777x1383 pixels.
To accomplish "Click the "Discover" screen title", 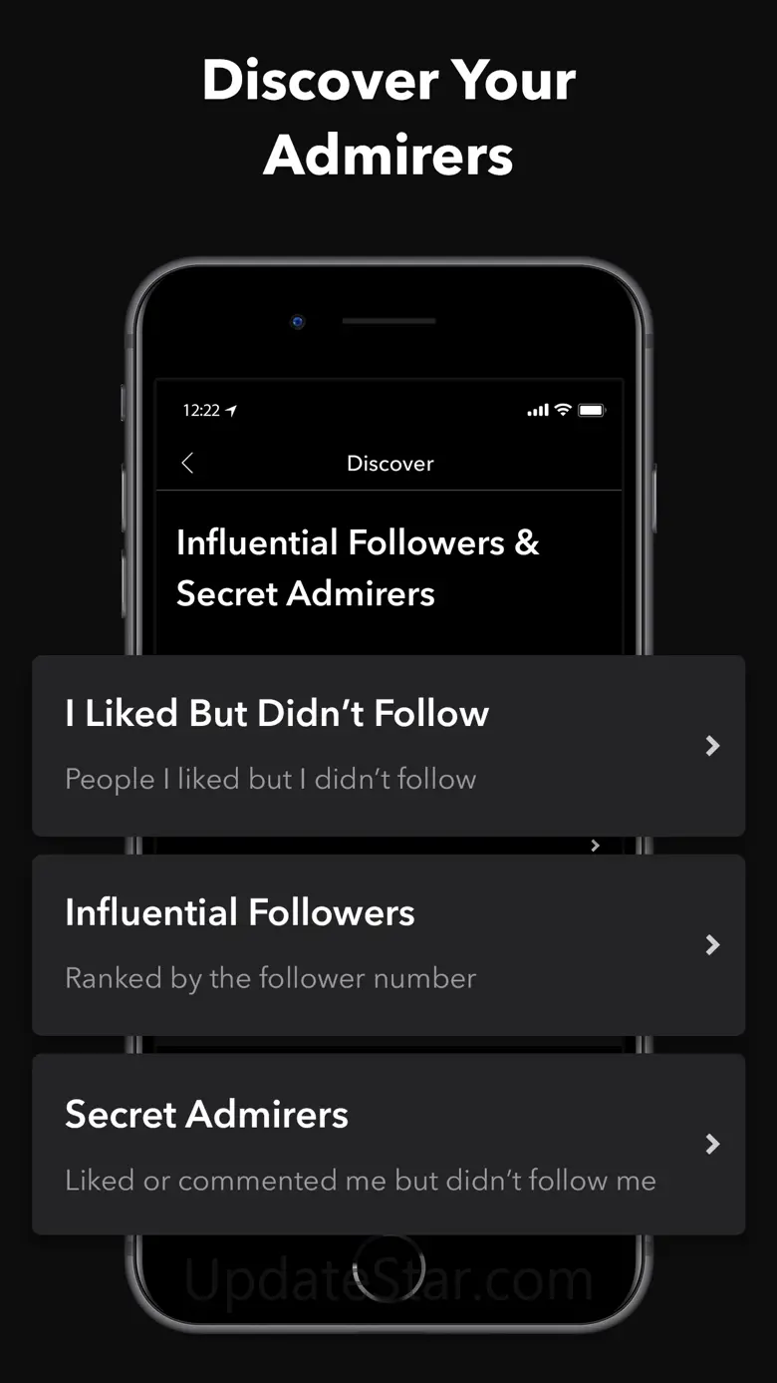I will coord(390,464).
